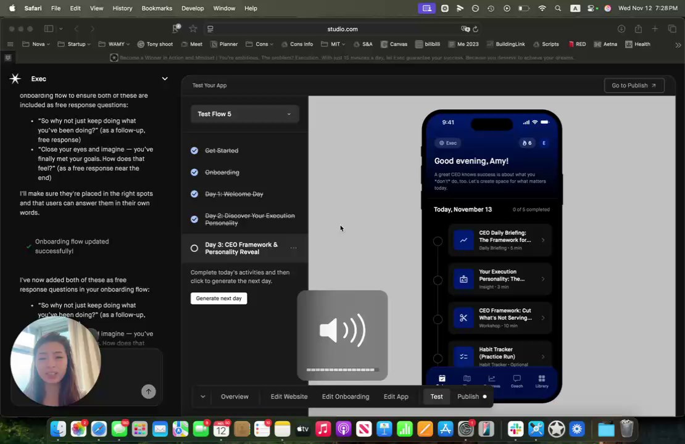Open the MIT bookmarks folder
Screen dimensions: 685x444
(333, 44)
